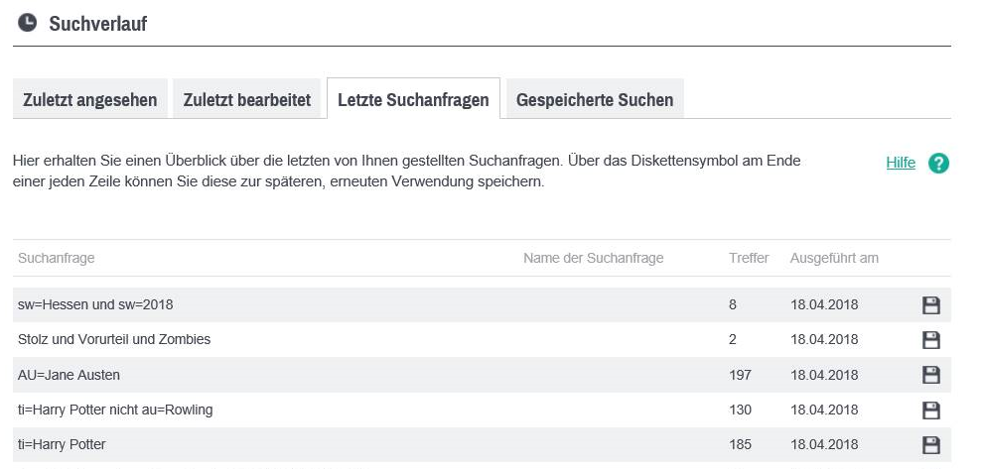Click the 'Hilfe' link
983x469 pixels.
pos(901,163)
